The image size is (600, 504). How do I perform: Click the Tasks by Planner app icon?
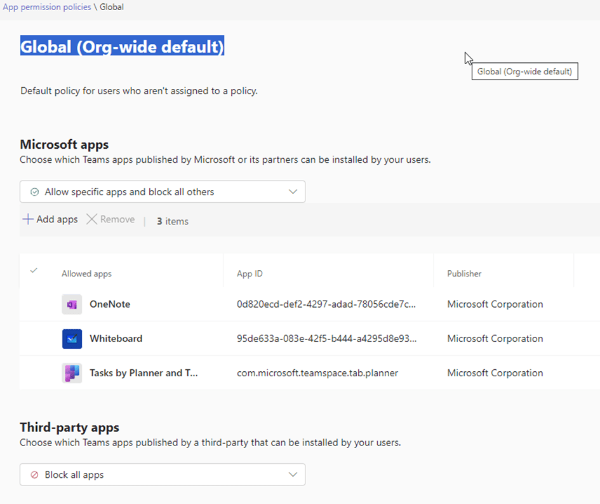[72, 373]
